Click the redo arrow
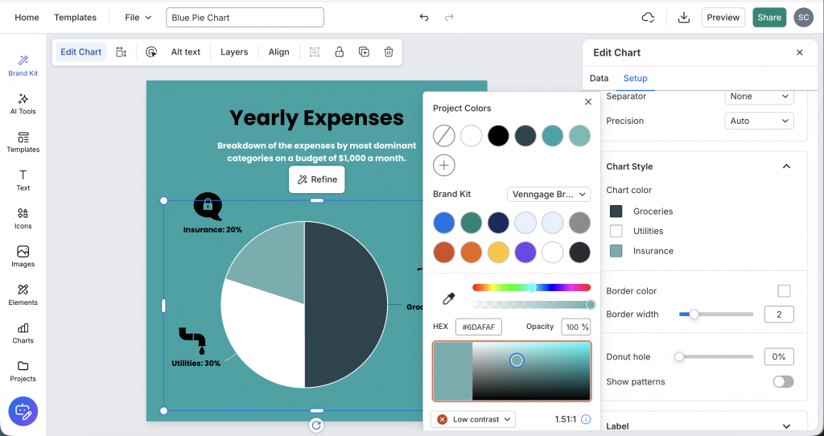The image size is (824, 436). pos(449,18)
